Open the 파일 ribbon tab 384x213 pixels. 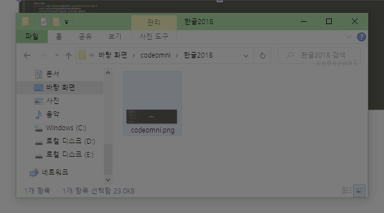coord(32,36)
